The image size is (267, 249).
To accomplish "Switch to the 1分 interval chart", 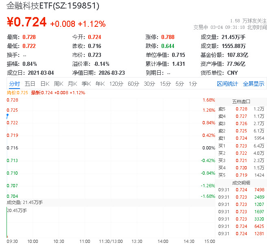I will click(x=193, y=84).
